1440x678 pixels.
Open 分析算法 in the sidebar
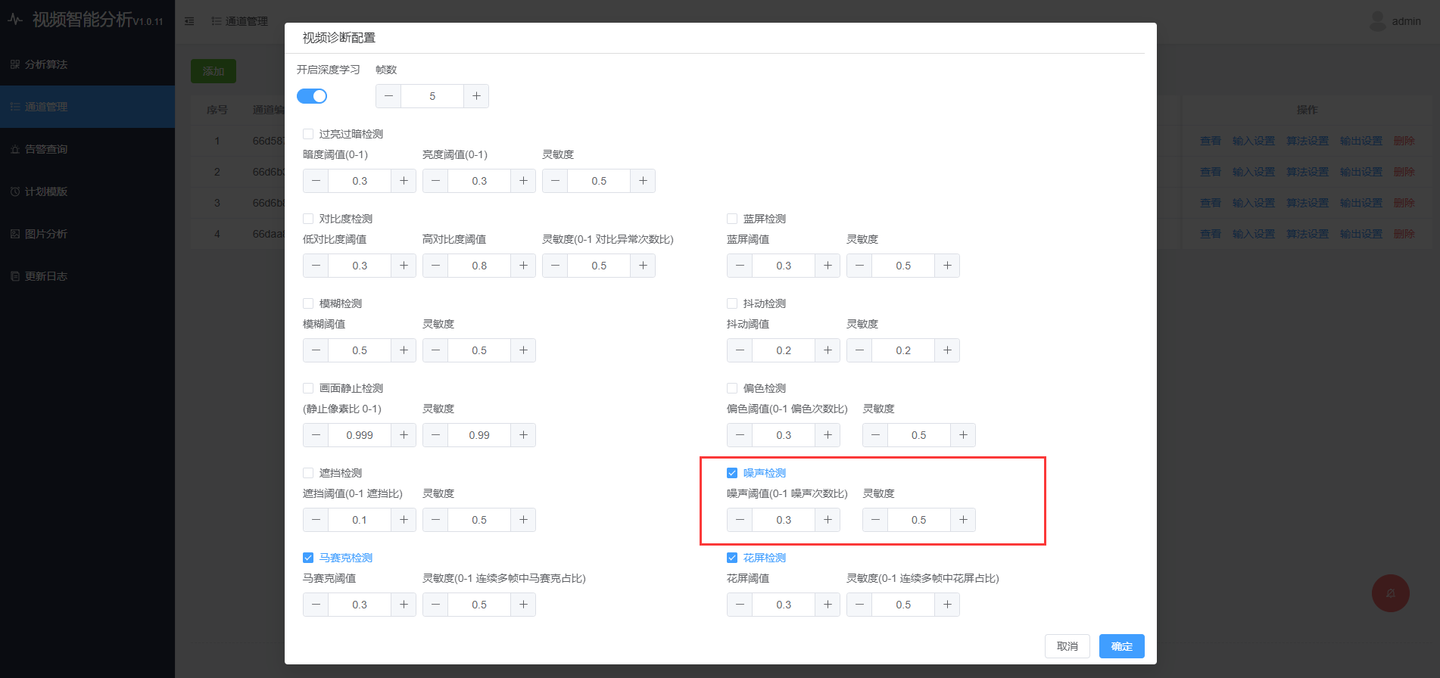(87, 64)
